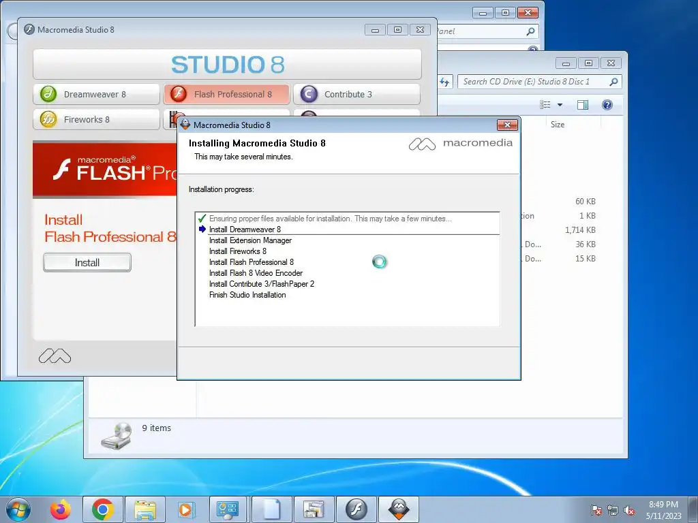Screen dimensions: 698x523
Task: Click the CD drive icon in Explorer details pane
Action: coord(117,435)
